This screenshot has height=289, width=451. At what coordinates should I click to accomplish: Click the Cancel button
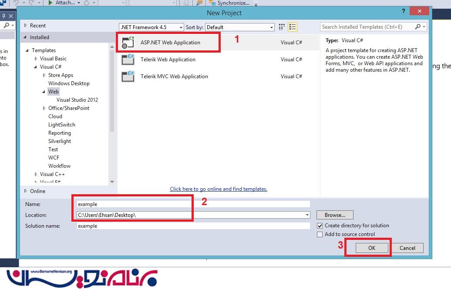click(407, 248)
